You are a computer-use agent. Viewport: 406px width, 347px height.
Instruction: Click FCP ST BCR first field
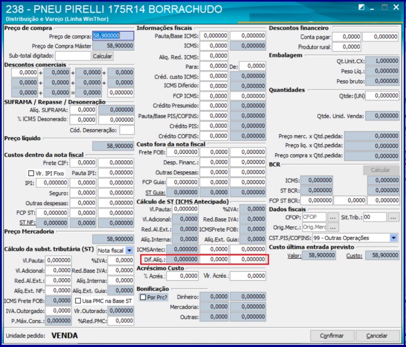click(x=317, y=200)
